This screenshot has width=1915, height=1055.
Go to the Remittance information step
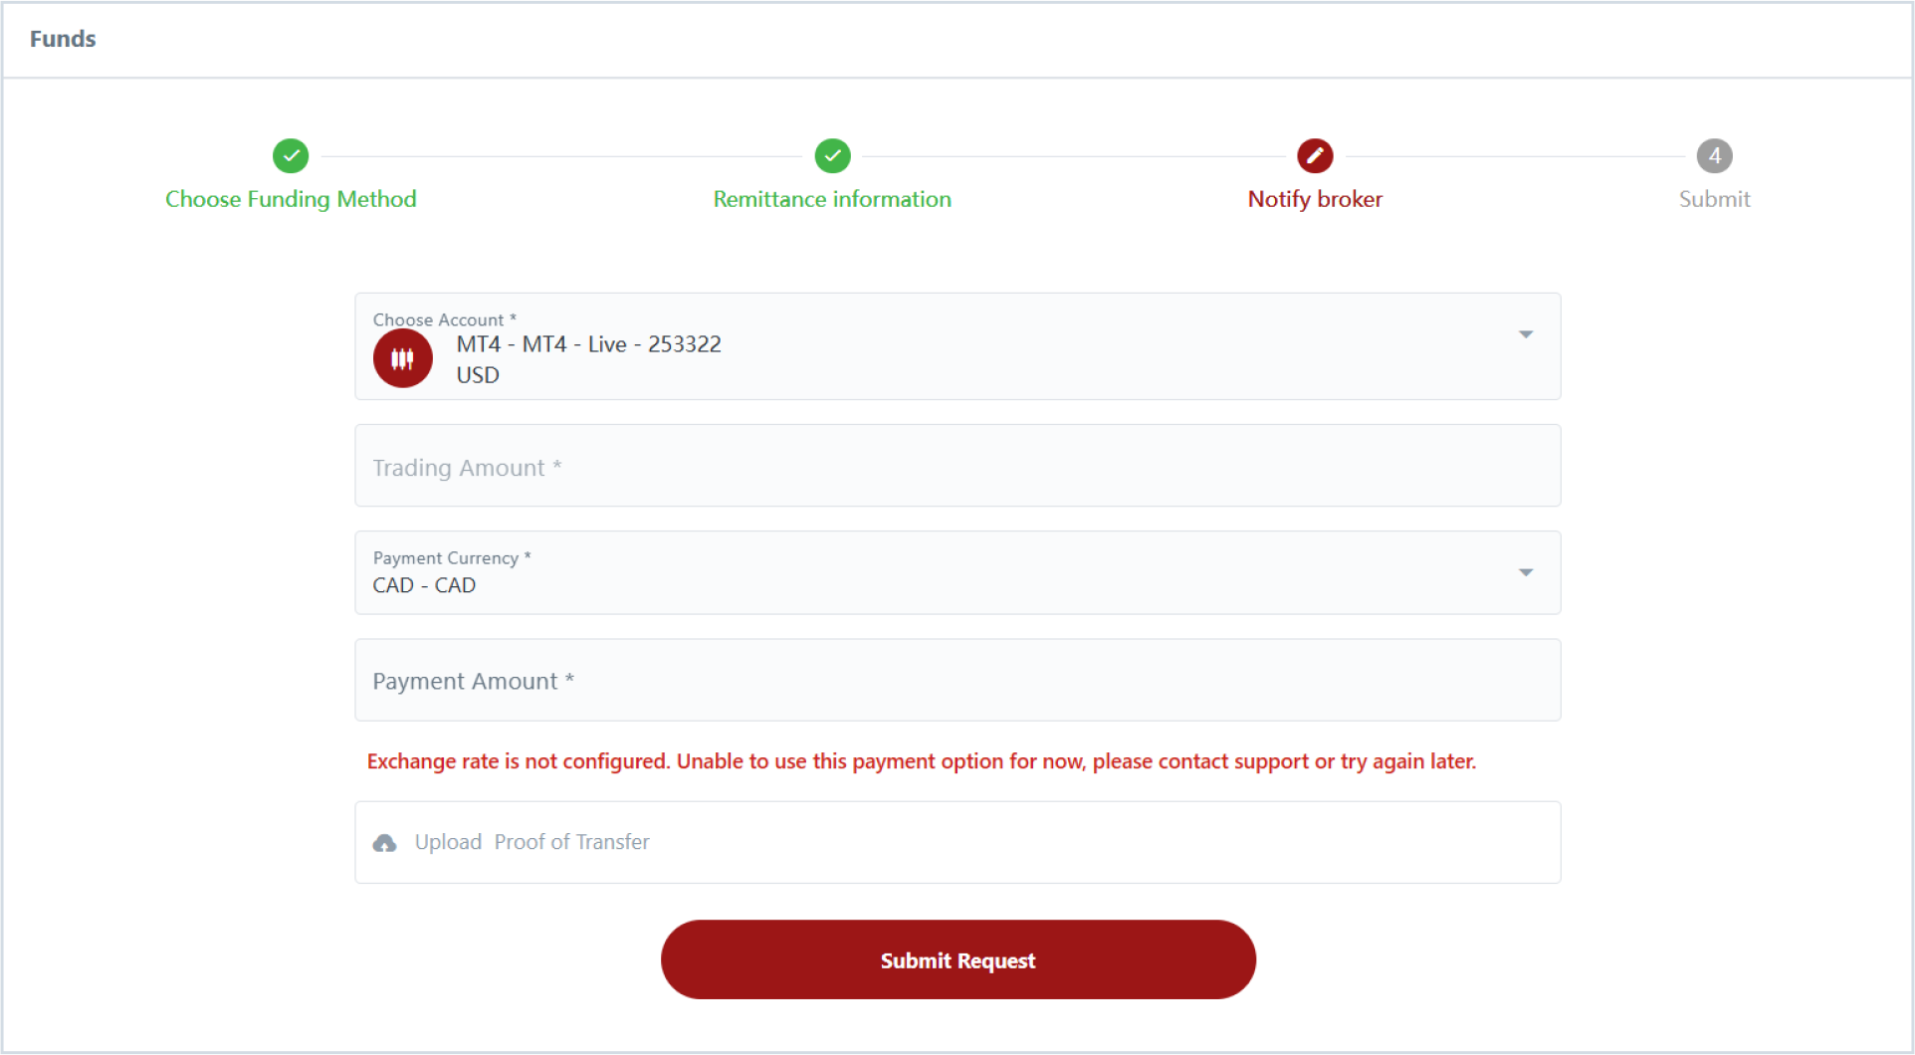click(832, 199)
